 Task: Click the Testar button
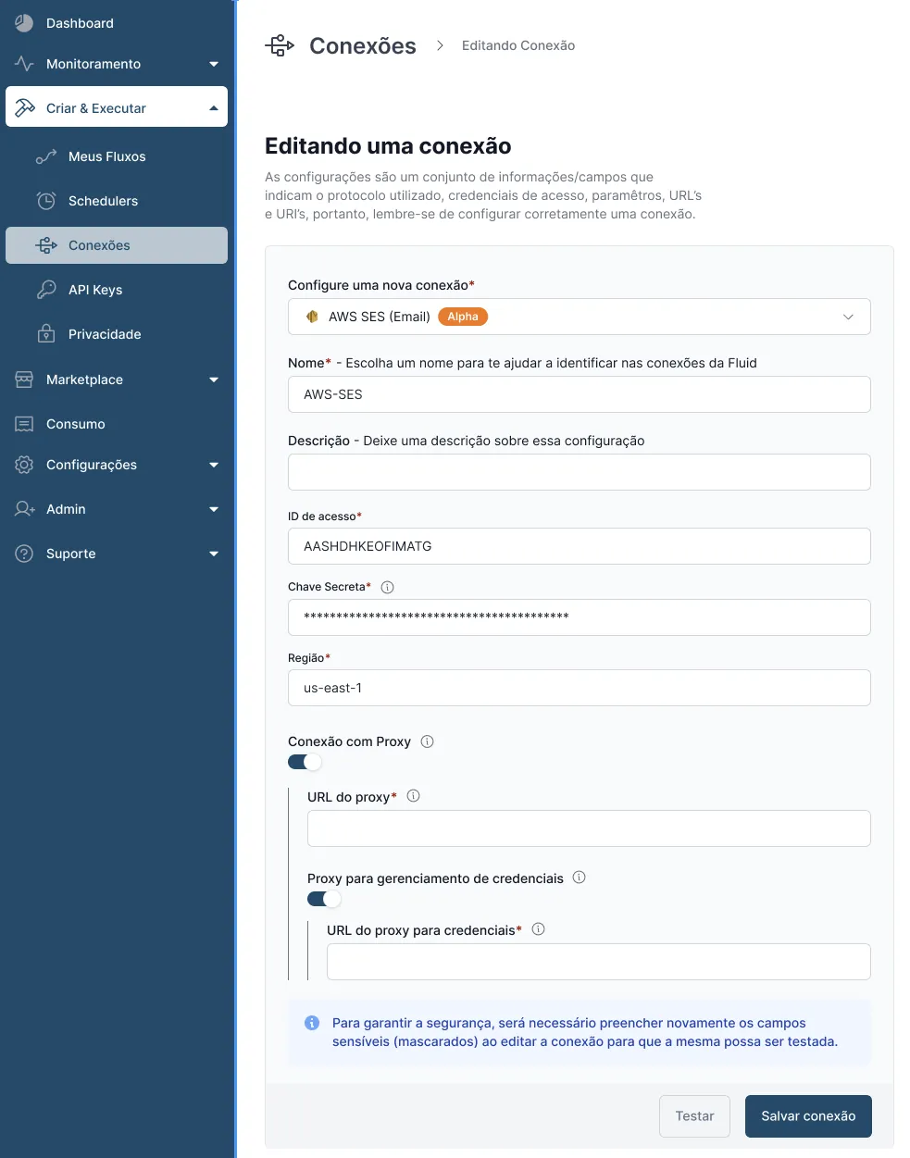click(x=694, y=1116)
